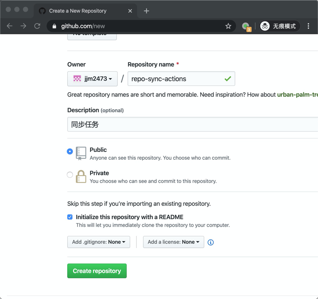
Task: Open the Owner dropdown jjm2473
Action: coord(93,79)
